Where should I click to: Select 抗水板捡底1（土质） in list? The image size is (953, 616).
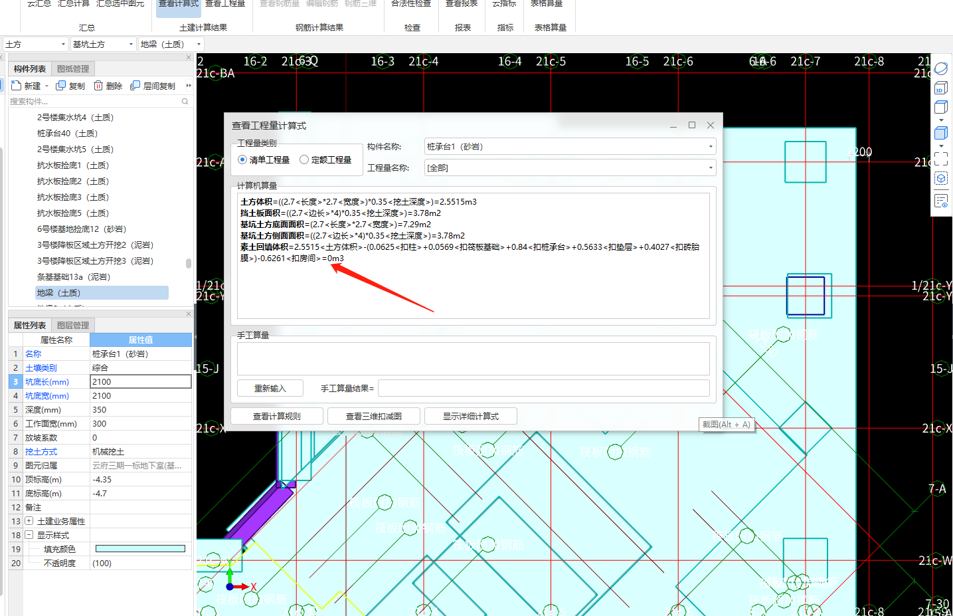pyautogui.click(x=73, y=165)
